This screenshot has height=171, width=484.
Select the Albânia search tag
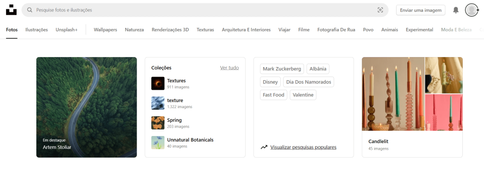click(318, 69)
